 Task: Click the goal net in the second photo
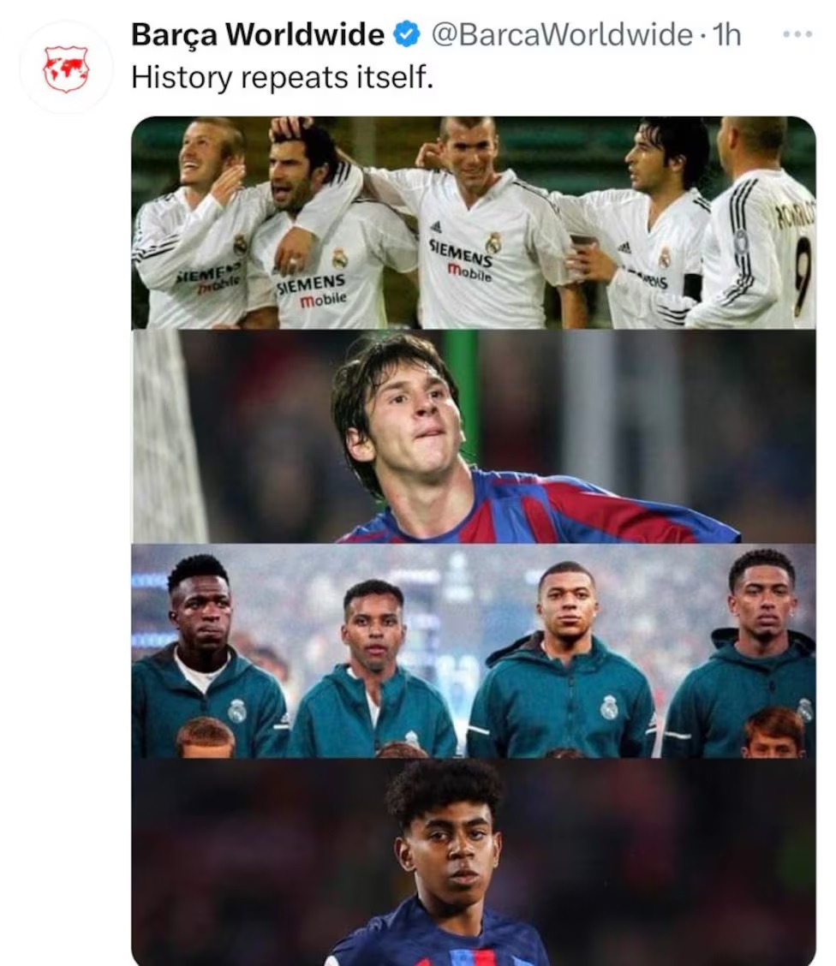point(168,437)
